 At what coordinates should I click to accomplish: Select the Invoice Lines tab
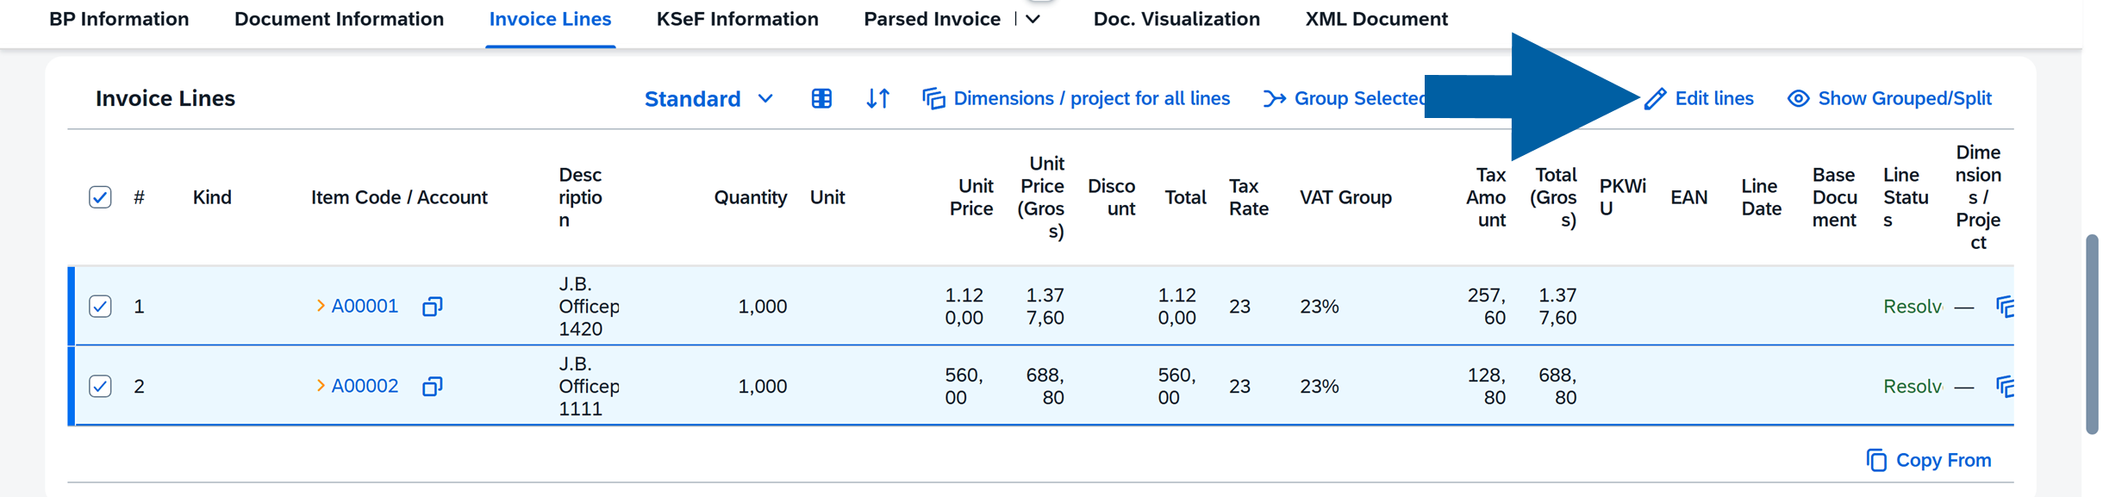point(550,19)
